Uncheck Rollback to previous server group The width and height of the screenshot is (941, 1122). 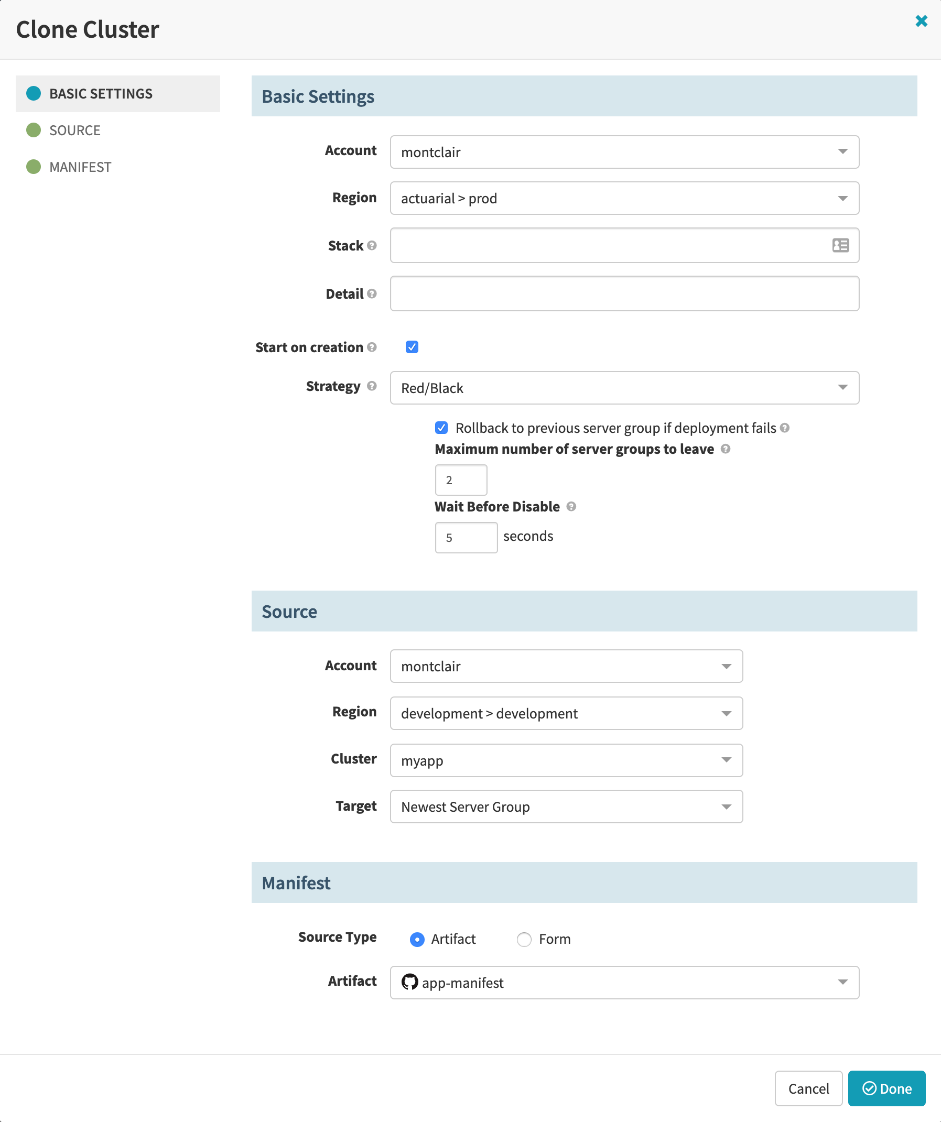click(441, 428)
